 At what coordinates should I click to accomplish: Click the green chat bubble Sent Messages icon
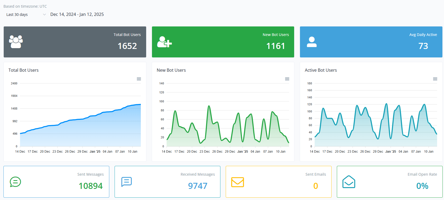(15, 182)
